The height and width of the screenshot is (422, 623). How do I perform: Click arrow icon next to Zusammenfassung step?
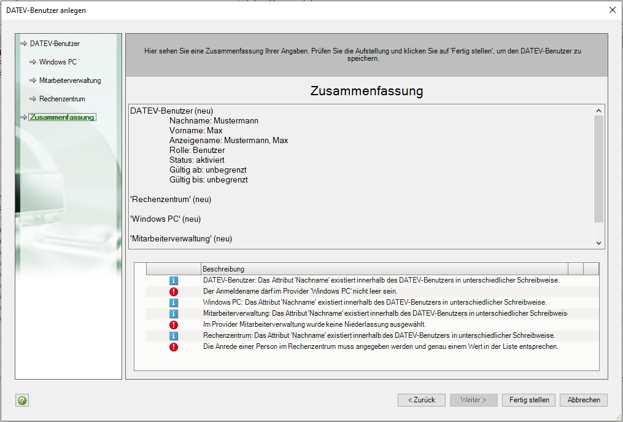[24, 117]
